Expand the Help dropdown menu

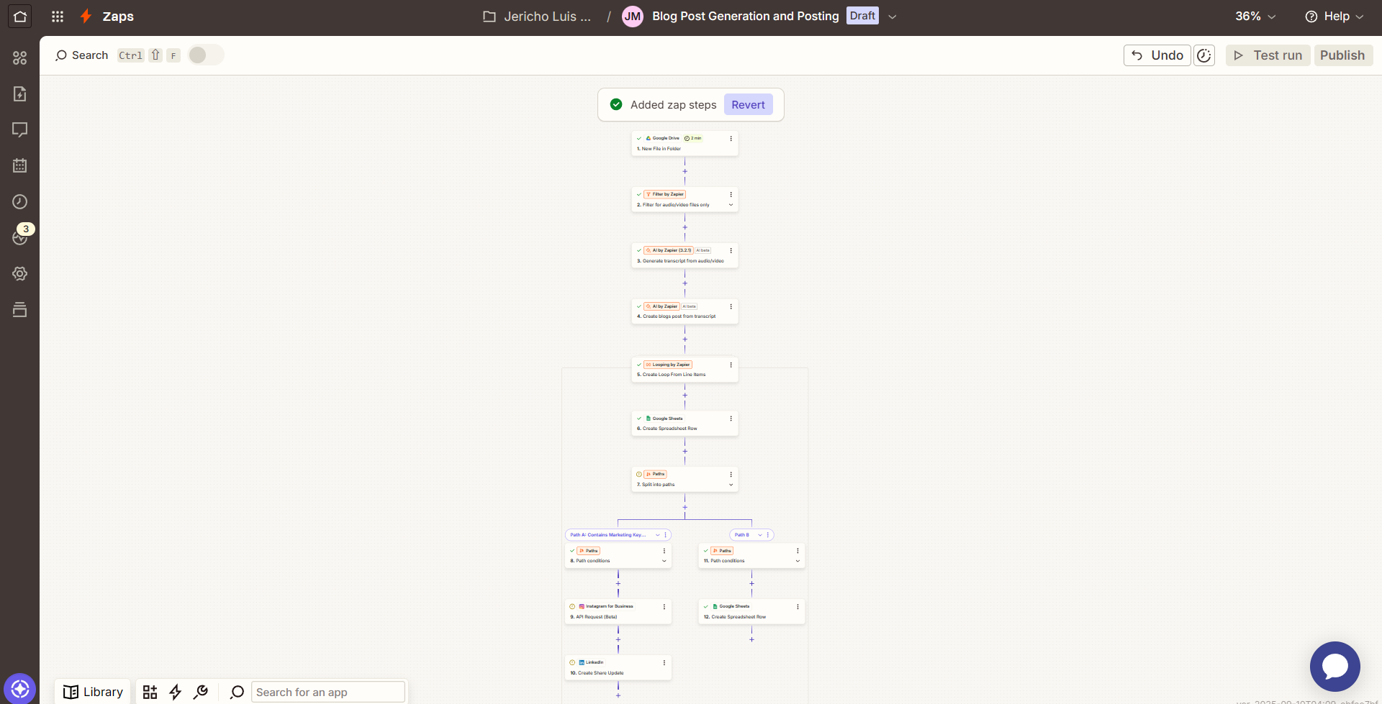pyautogui.click(x=1334, y=17)
